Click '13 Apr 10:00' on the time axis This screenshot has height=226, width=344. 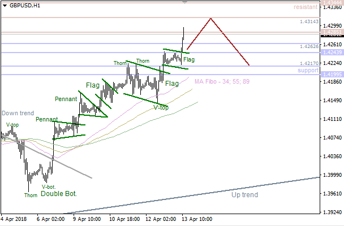tap(196, 218)
